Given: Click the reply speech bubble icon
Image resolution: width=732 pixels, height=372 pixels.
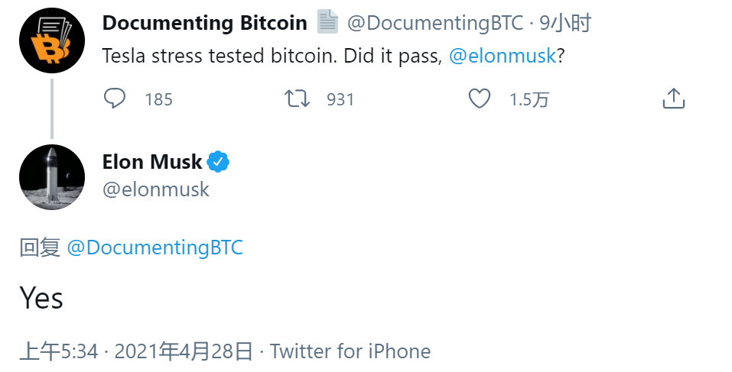Looking at the screenshot, I should (x=115, y=99).
